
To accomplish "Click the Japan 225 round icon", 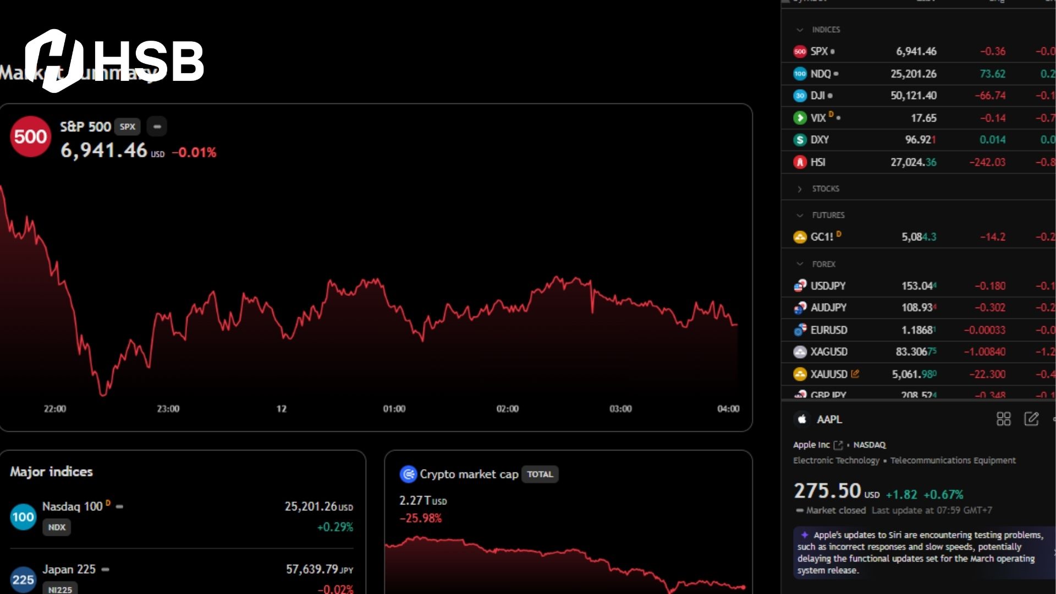I will click(23, 579).
